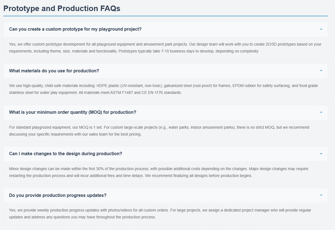Collapse the production progress updates section
335x230 pixels.
pyautogui.click(x=321, y=195)
